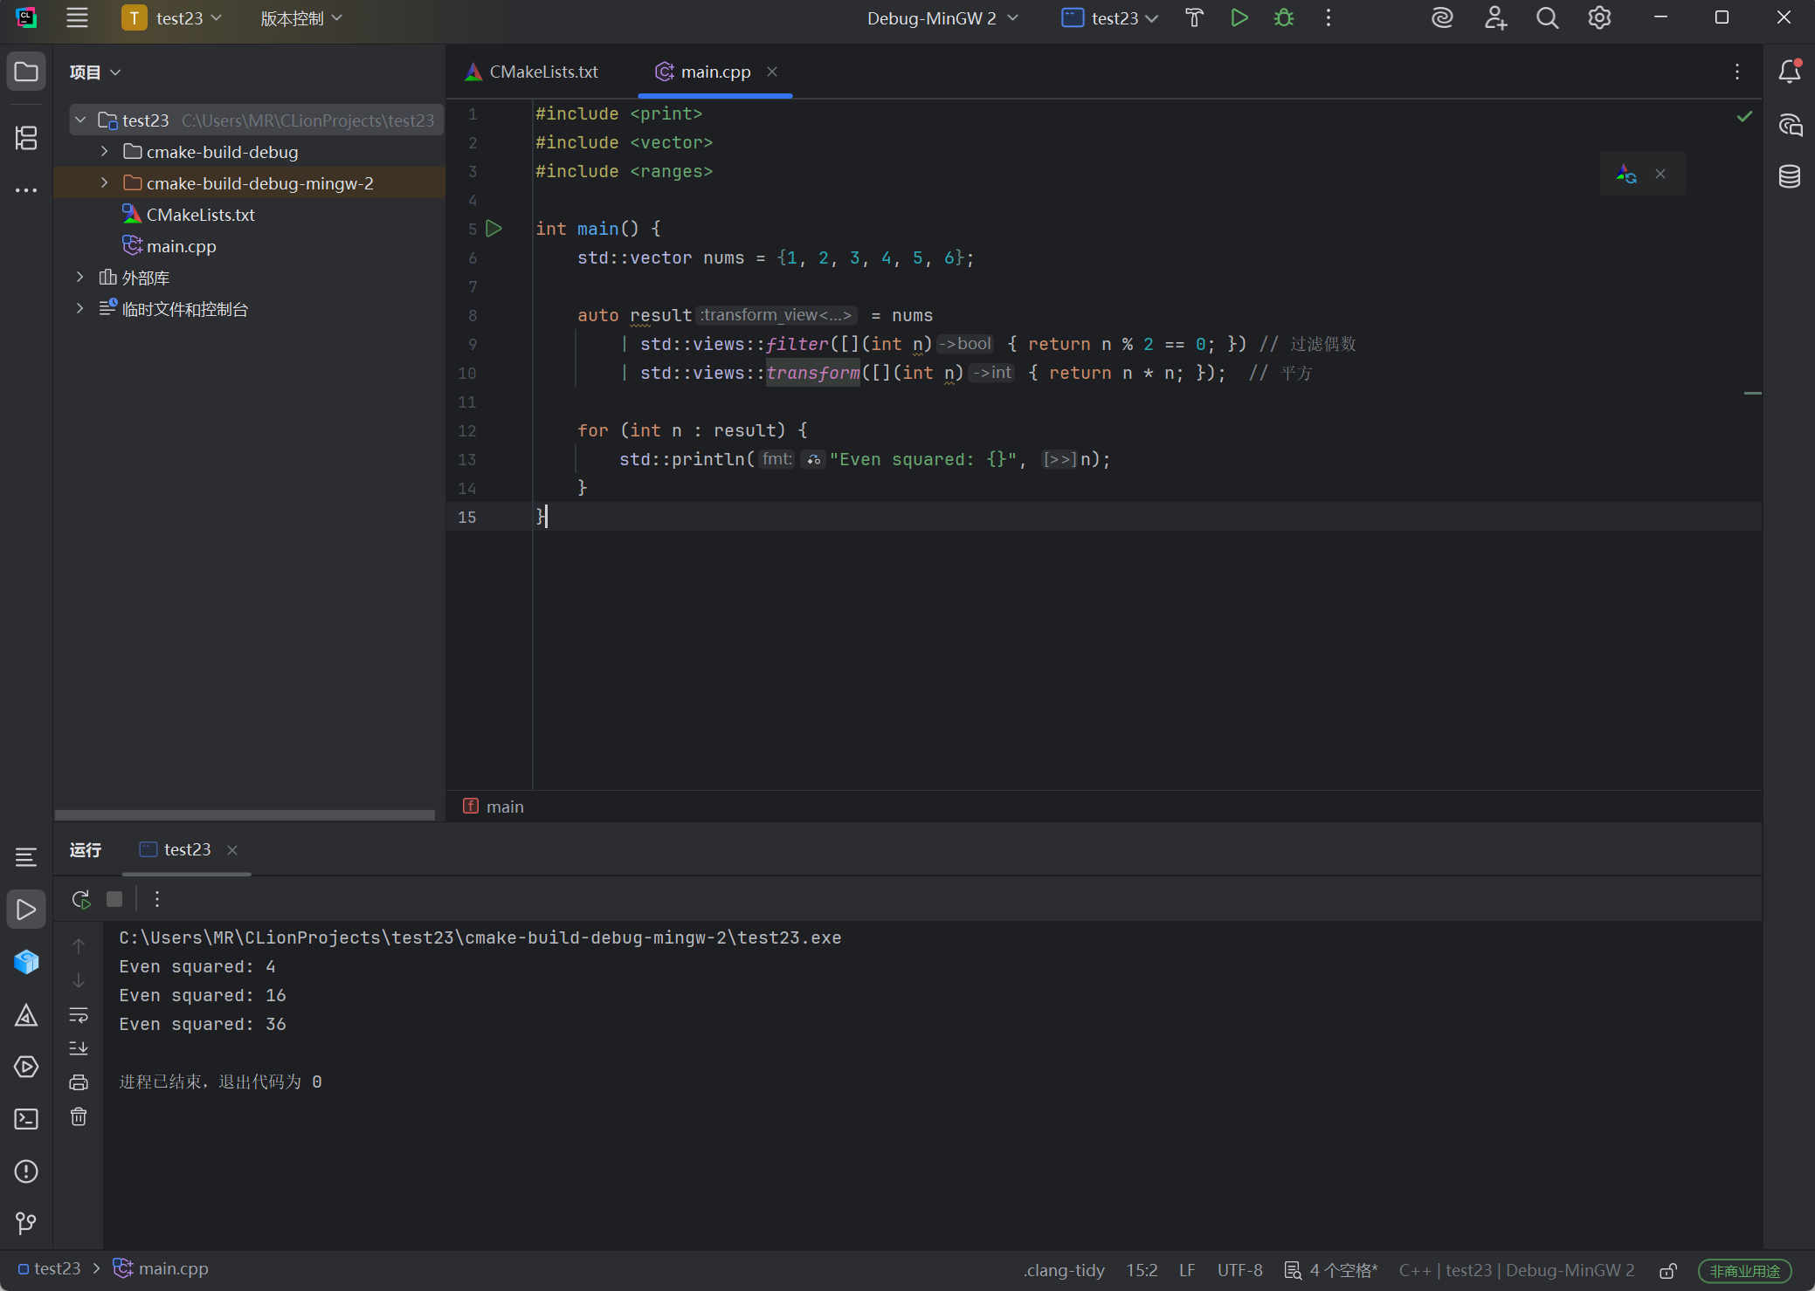
Task: Stop the running process square button
Action: pyautogui.click(x=114, y=899)
